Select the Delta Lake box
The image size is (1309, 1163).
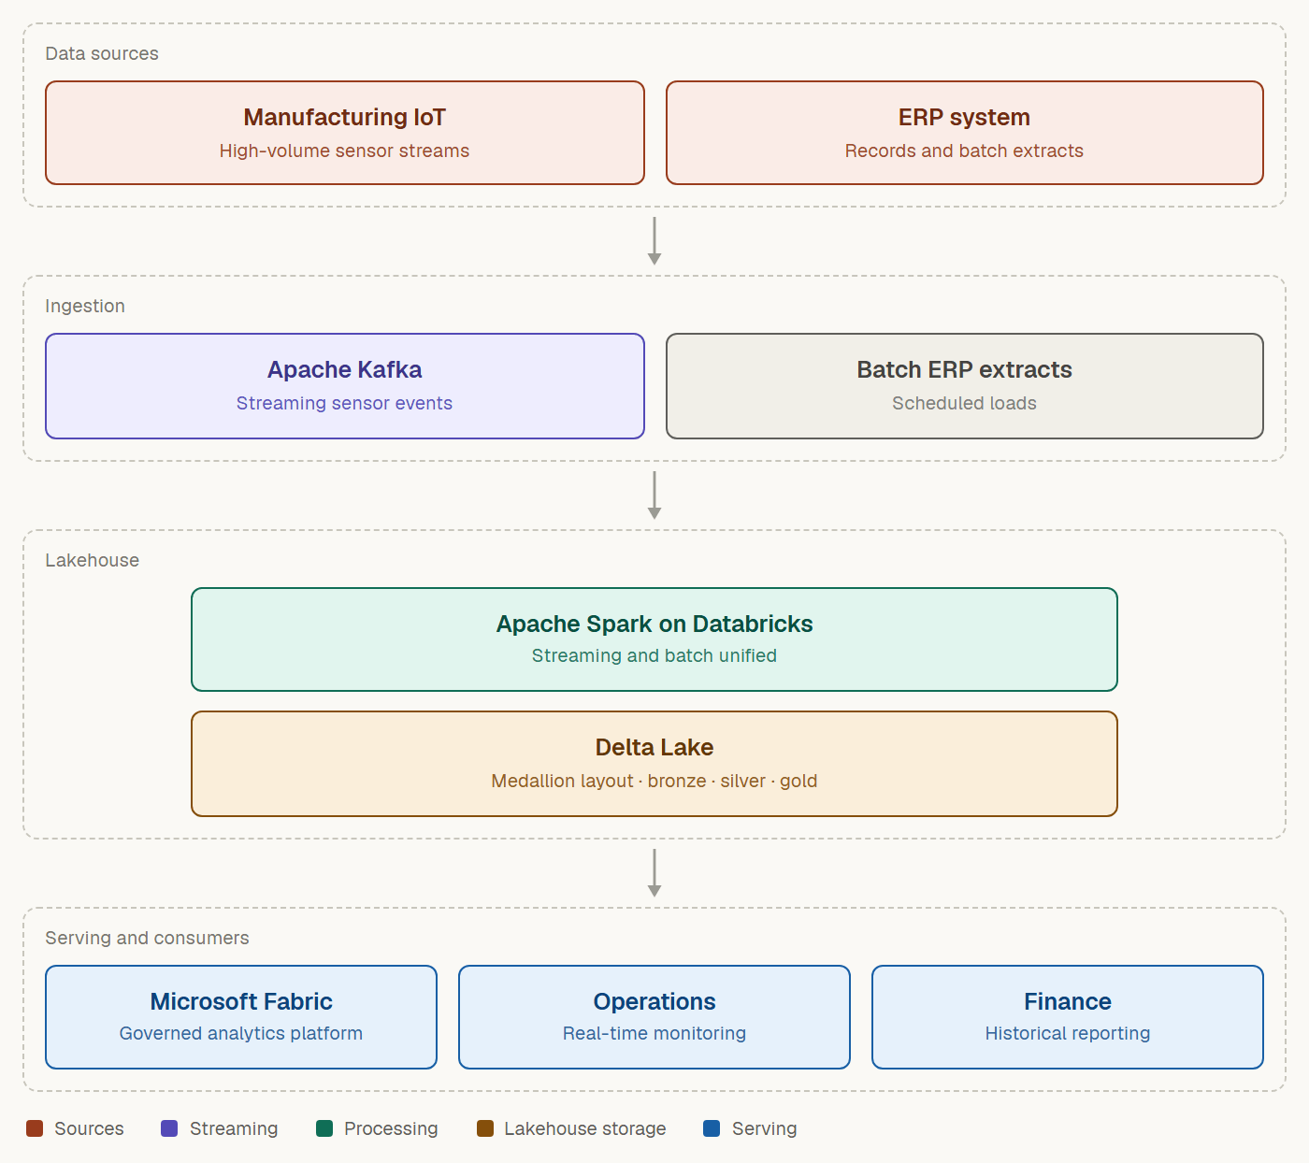pos(654,764)
